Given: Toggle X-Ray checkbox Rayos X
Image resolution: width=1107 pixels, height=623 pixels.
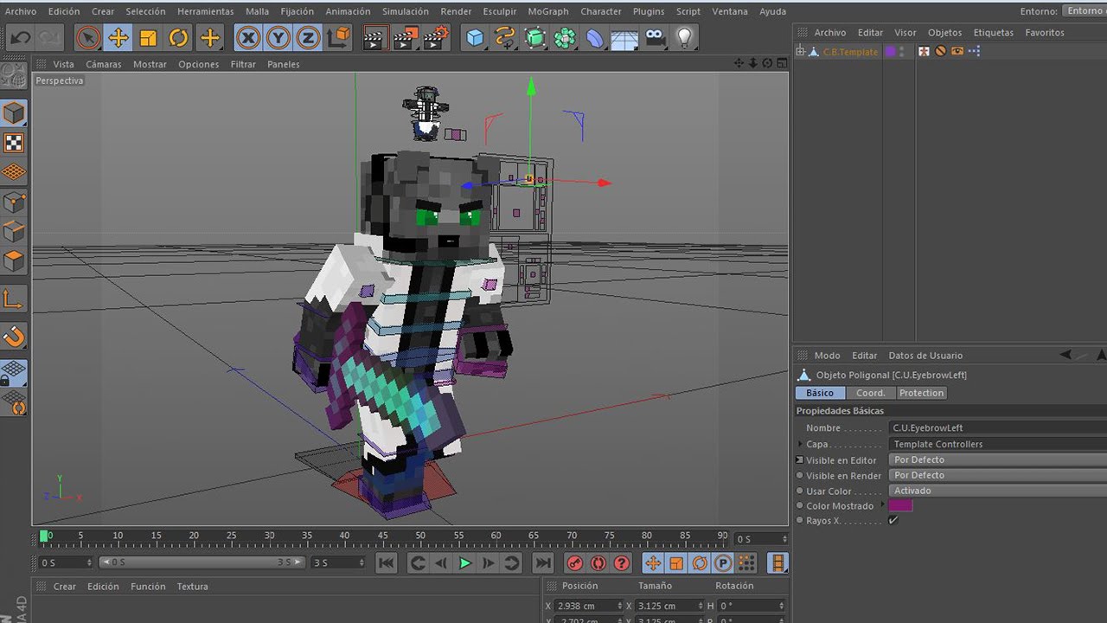Looking at the screenshot, I should click(x=893, y=521).
